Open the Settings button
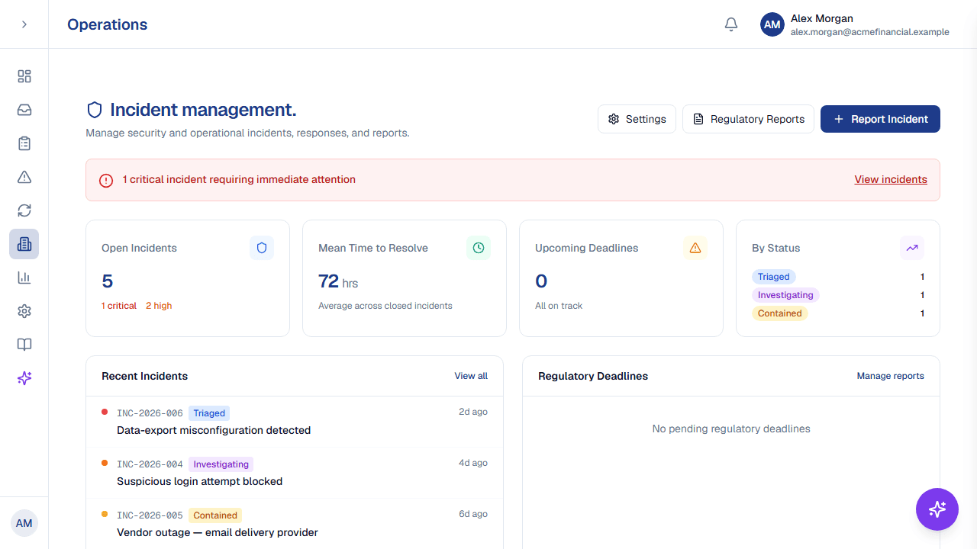 coord(637,119)
